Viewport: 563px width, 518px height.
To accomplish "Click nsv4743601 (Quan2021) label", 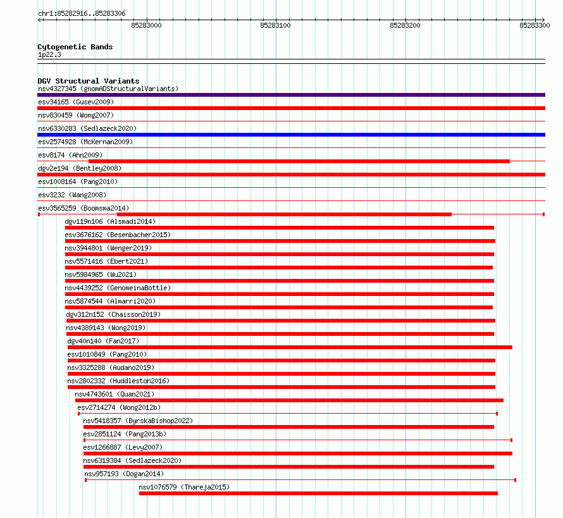I will pyautogui.click(x=114, y=394).
